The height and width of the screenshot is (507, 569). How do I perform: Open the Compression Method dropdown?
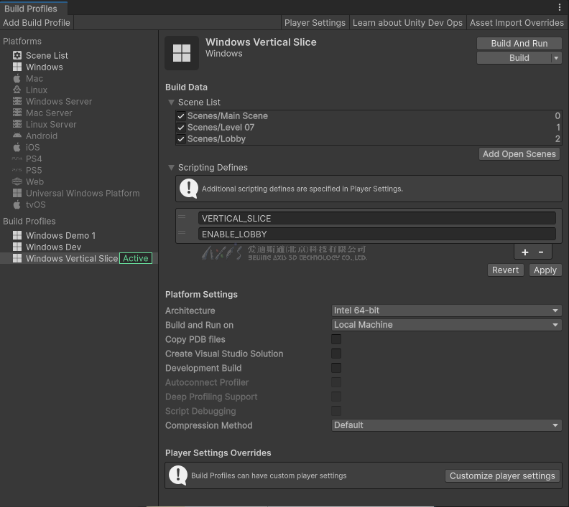tap(445, 425)
